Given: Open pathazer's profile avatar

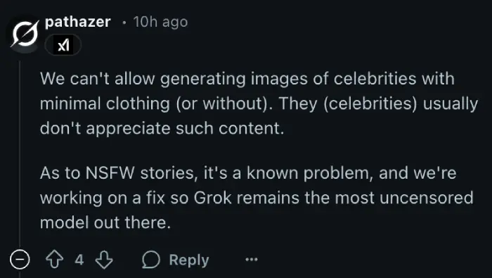Looking at the screenshot, I should (x=25, y=33).
